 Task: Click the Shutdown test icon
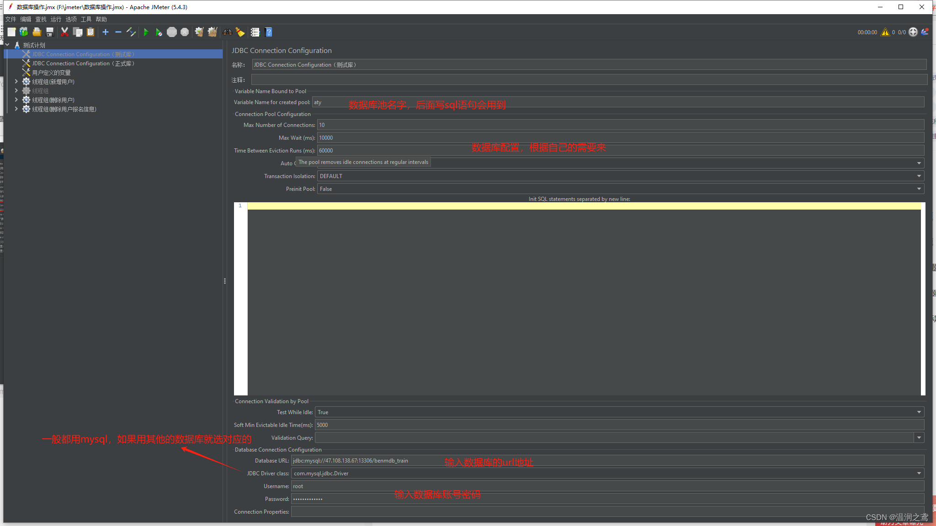(185, 32)
